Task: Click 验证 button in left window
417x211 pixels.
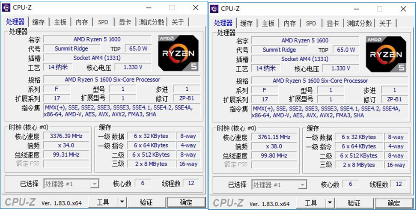Action: 146,202
